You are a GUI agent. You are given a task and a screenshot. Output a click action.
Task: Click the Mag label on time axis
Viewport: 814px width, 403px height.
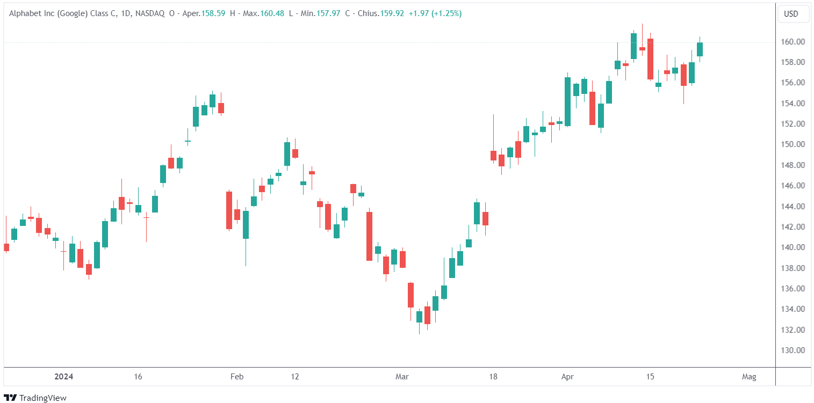coord(749,377)
